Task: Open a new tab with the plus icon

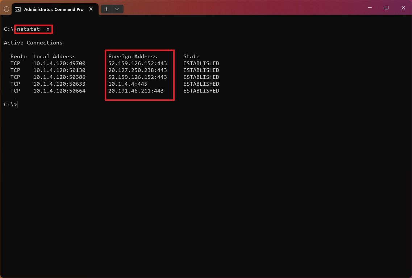Action: click(x=106, y=9)
